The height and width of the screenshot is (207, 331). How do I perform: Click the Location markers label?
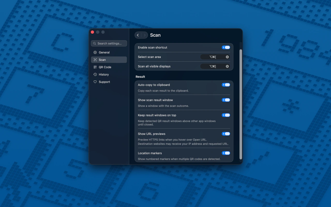(150, 153)
